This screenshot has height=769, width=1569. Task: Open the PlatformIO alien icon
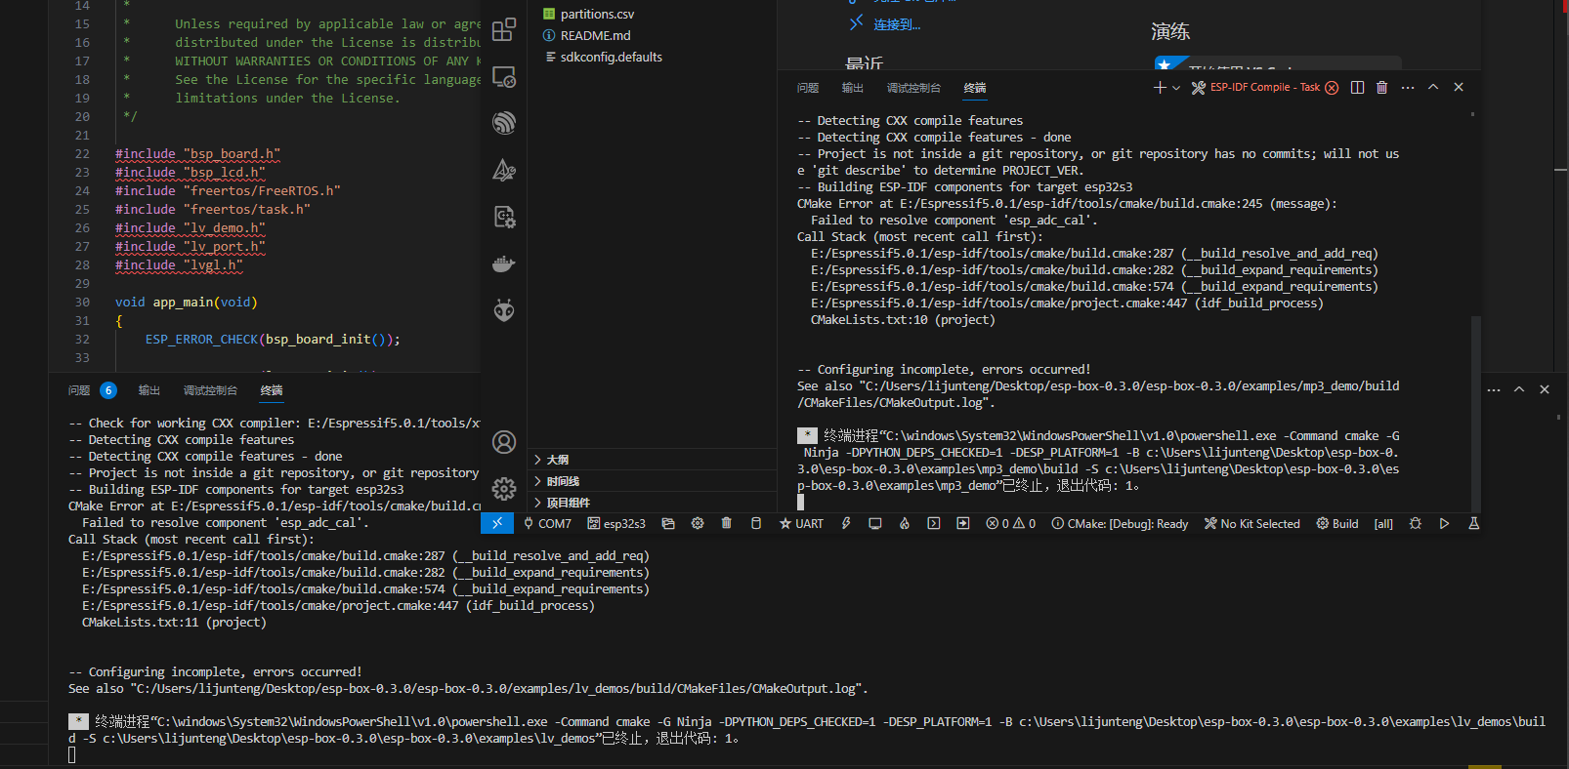click(504, 310)
